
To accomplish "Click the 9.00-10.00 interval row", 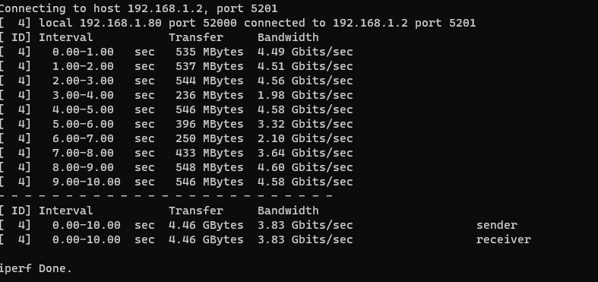I will tap(176, 182).
